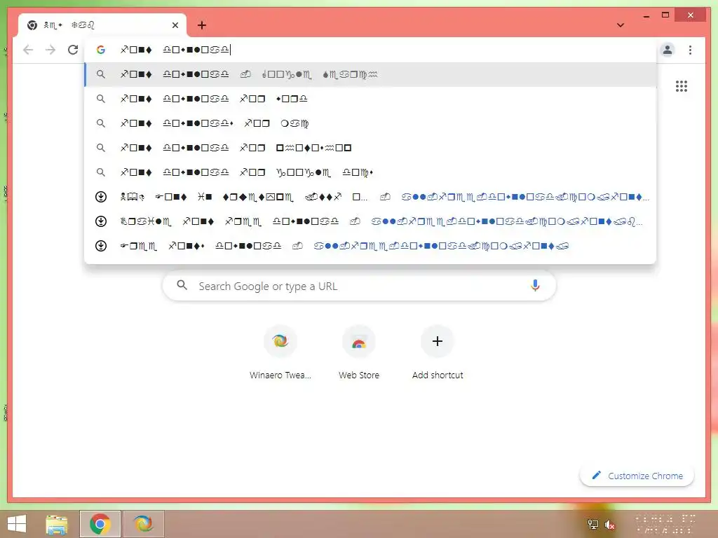Open the Windows Start button
Screen dimensions: 718x538
[x=17, y=524]
